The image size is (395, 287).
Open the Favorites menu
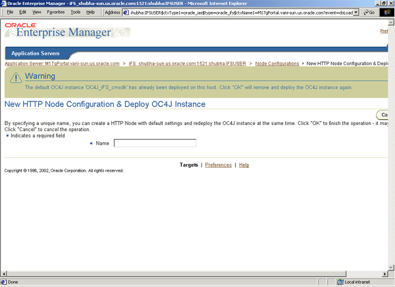tap(56, 12)
